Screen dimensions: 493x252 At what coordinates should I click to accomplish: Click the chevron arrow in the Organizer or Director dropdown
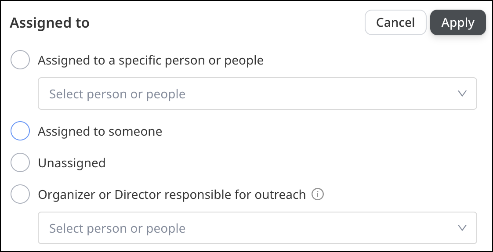pyautogui.click(x=462, y=228)
